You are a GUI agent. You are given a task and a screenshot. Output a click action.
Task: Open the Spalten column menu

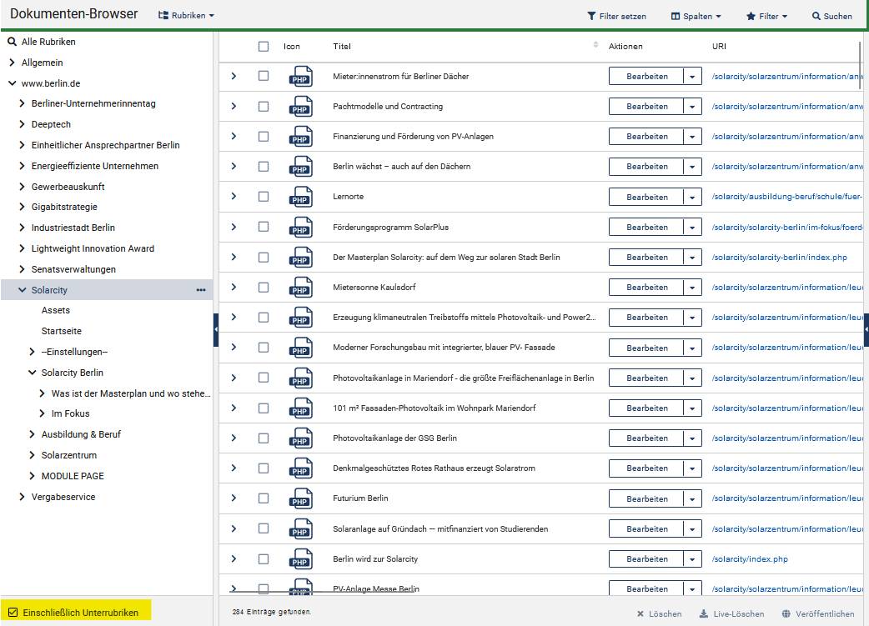click(x=696, y=16)
